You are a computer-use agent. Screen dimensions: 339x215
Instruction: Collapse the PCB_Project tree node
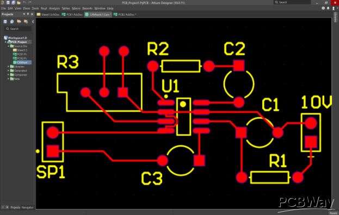6,42
